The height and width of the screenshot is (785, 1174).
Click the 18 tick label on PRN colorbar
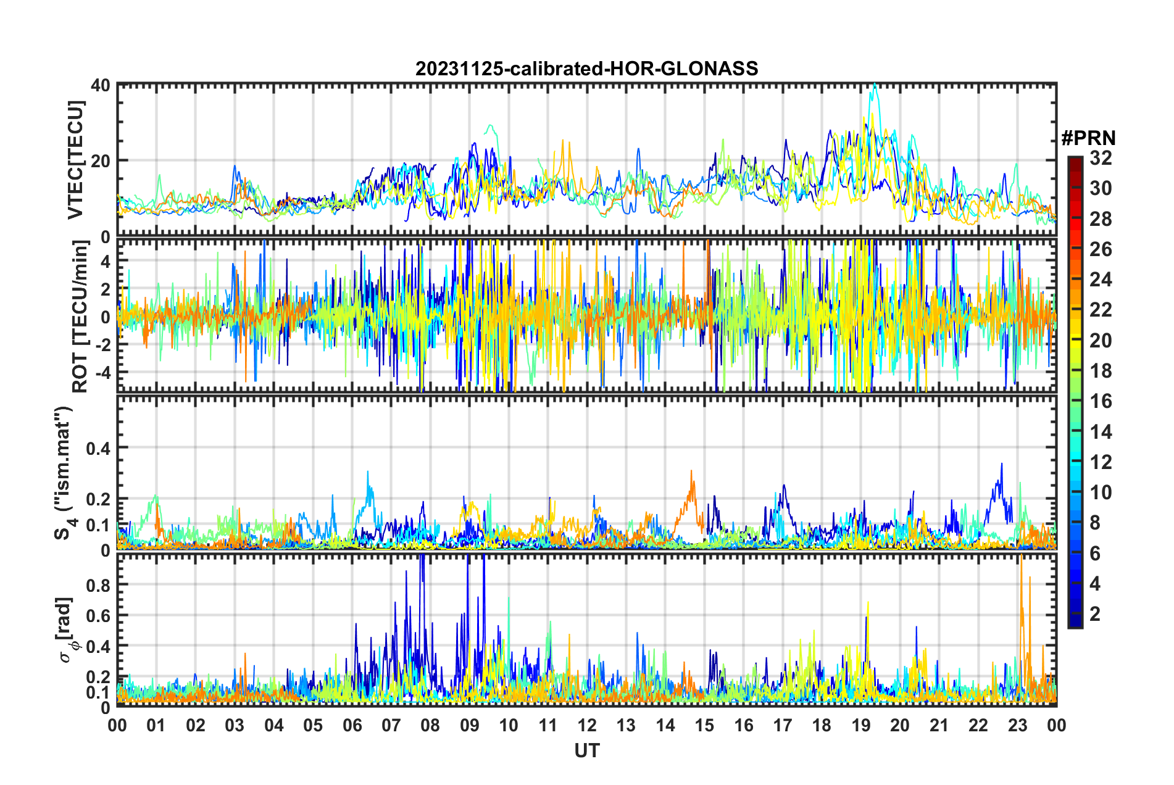coord(1101,371)
